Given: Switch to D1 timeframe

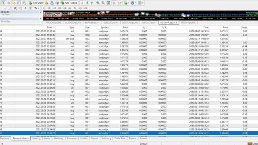Looking at the screenshot, I should click(75, 8).
